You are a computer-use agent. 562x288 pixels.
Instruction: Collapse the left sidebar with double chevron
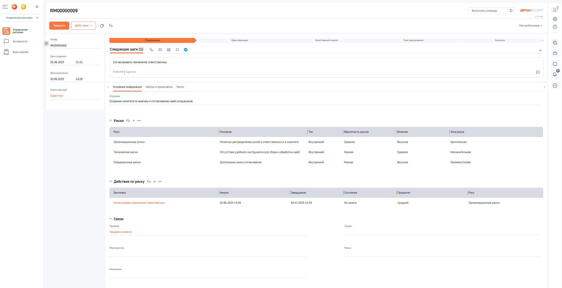[x=37, y=7]
